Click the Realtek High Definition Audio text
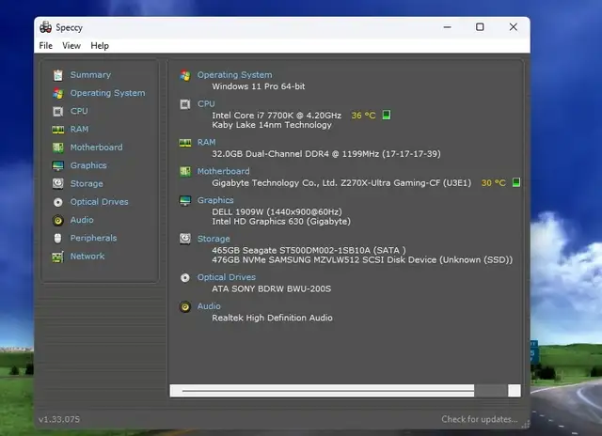The image size is (602, 436). point(272,318)
